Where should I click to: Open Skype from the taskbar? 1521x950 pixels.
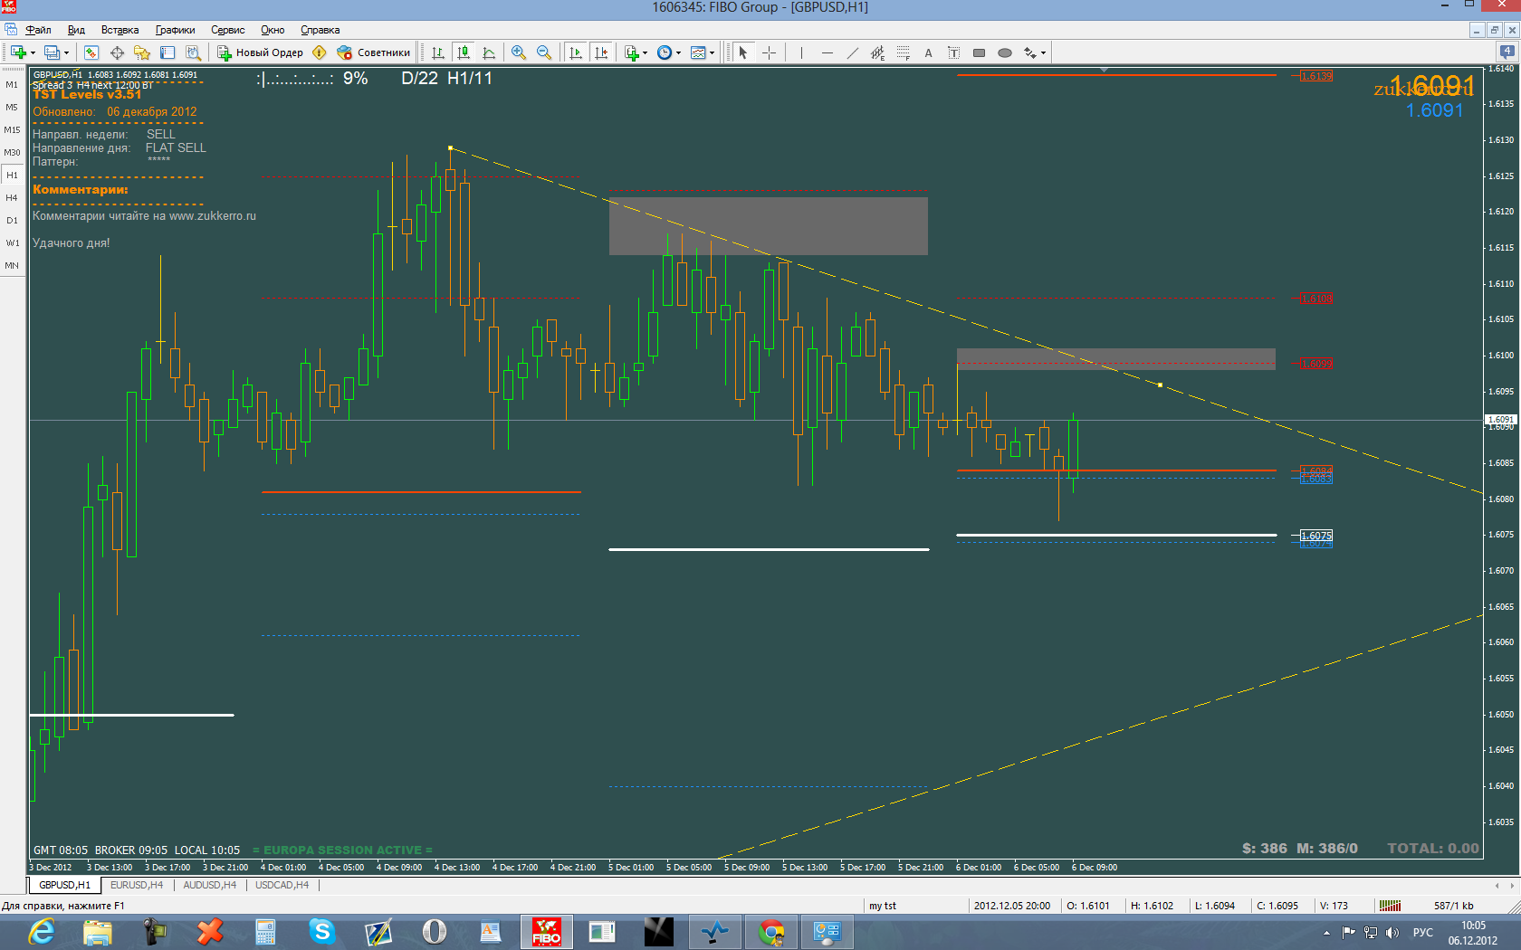click(x=321, y=931)
